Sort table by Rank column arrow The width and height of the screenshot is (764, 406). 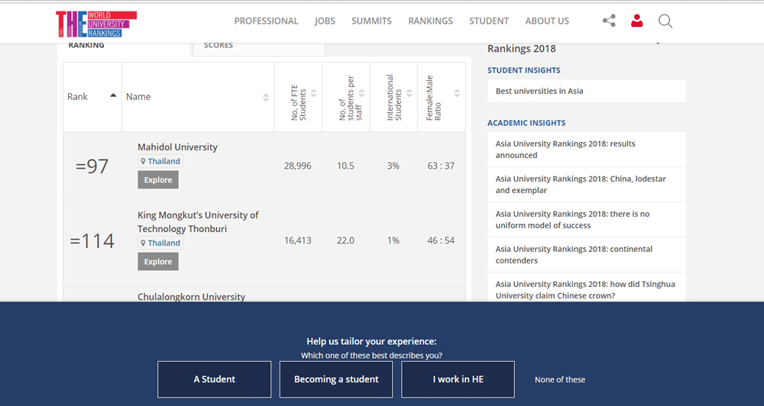coord(113,96)
